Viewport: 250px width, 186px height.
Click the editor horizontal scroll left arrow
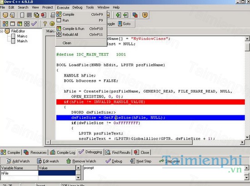click(x=48, y=142)
